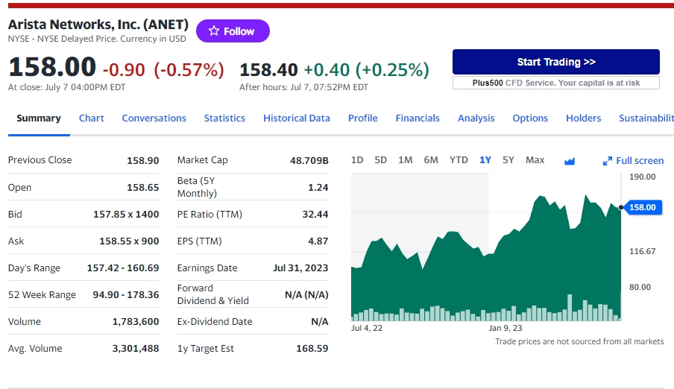
Task: Click the Earnings Date Jul 31, 2023
Action: tap(300, 268)
